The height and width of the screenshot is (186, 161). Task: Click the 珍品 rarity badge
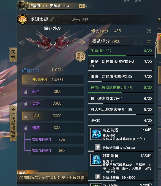23,19
